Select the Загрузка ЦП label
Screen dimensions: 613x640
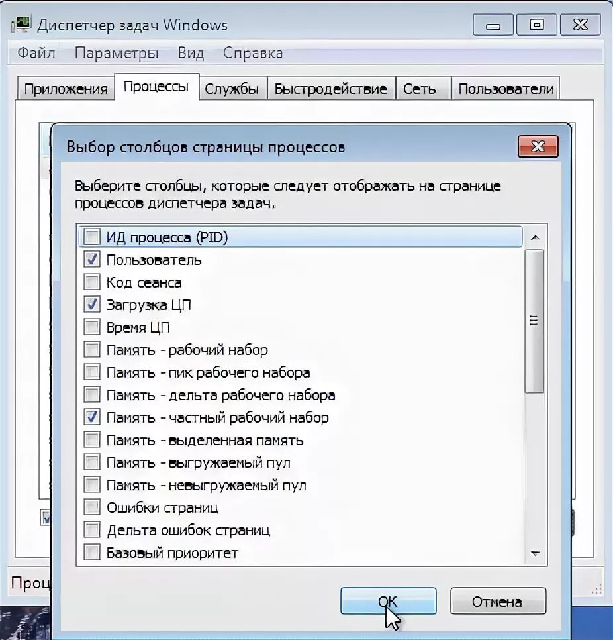pyautogui.click(x=148, y=305)
